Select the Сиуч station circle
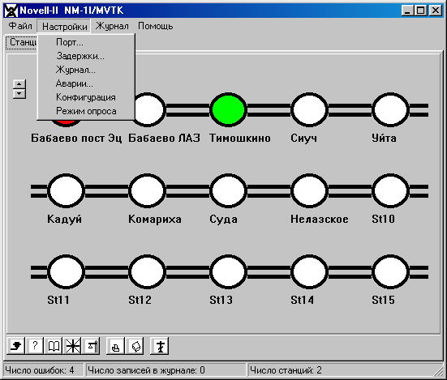Image resolution: width=447 pixels, height=380 pixels. tap(309, 109)
